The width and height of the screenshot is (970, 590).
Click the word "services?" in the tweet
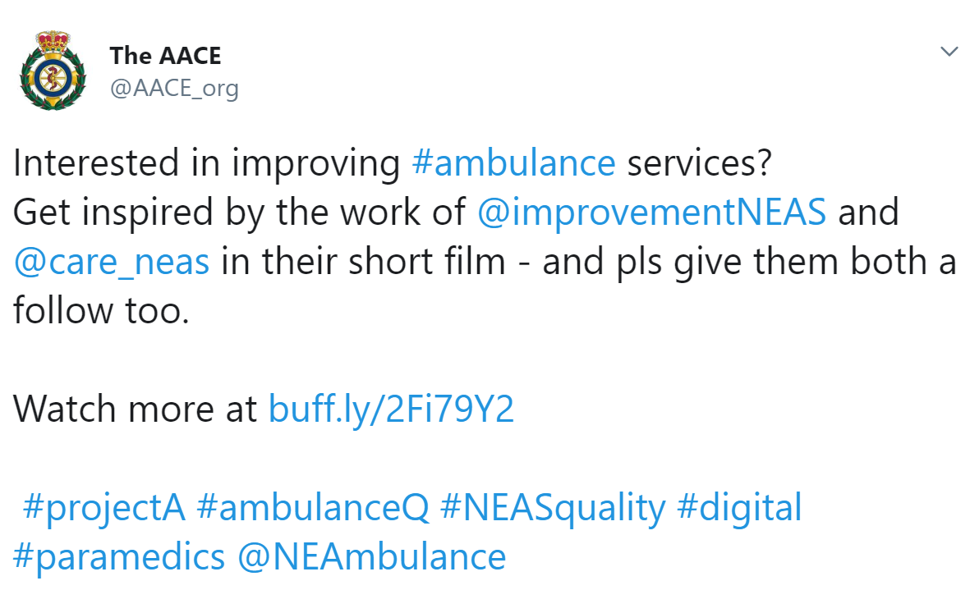[x=699, y=163]
